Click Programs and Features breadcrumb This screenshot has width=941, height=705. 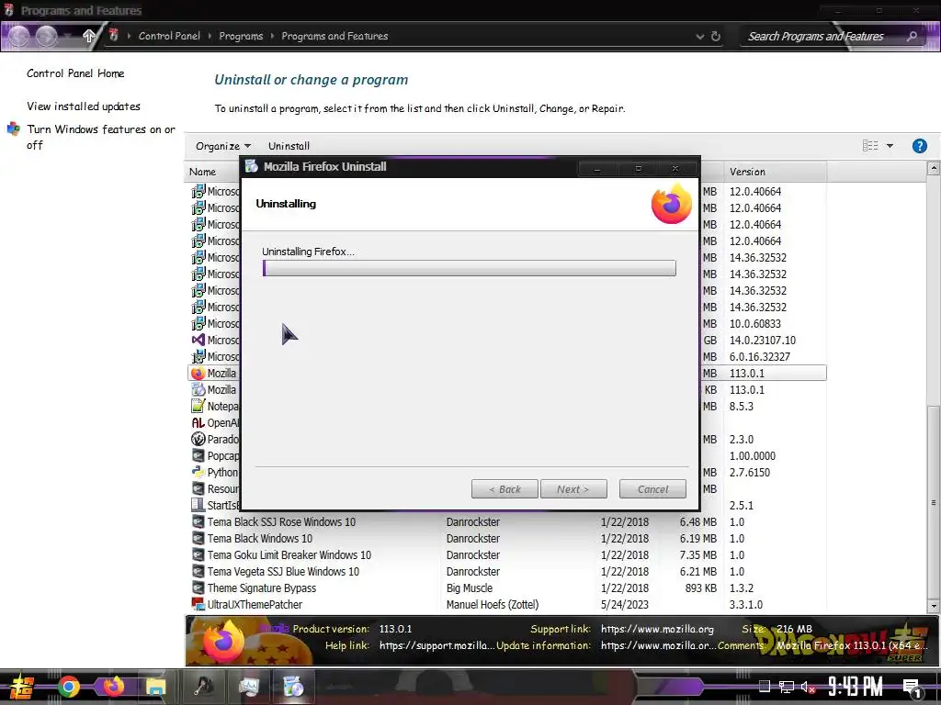pyautogui.click(x=334, y=36)
